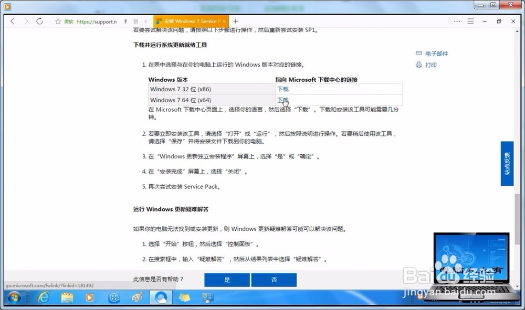525x310 pixels.
Task: Click the lightning bolt speed mode icon
Action: [x=125, y=22]
